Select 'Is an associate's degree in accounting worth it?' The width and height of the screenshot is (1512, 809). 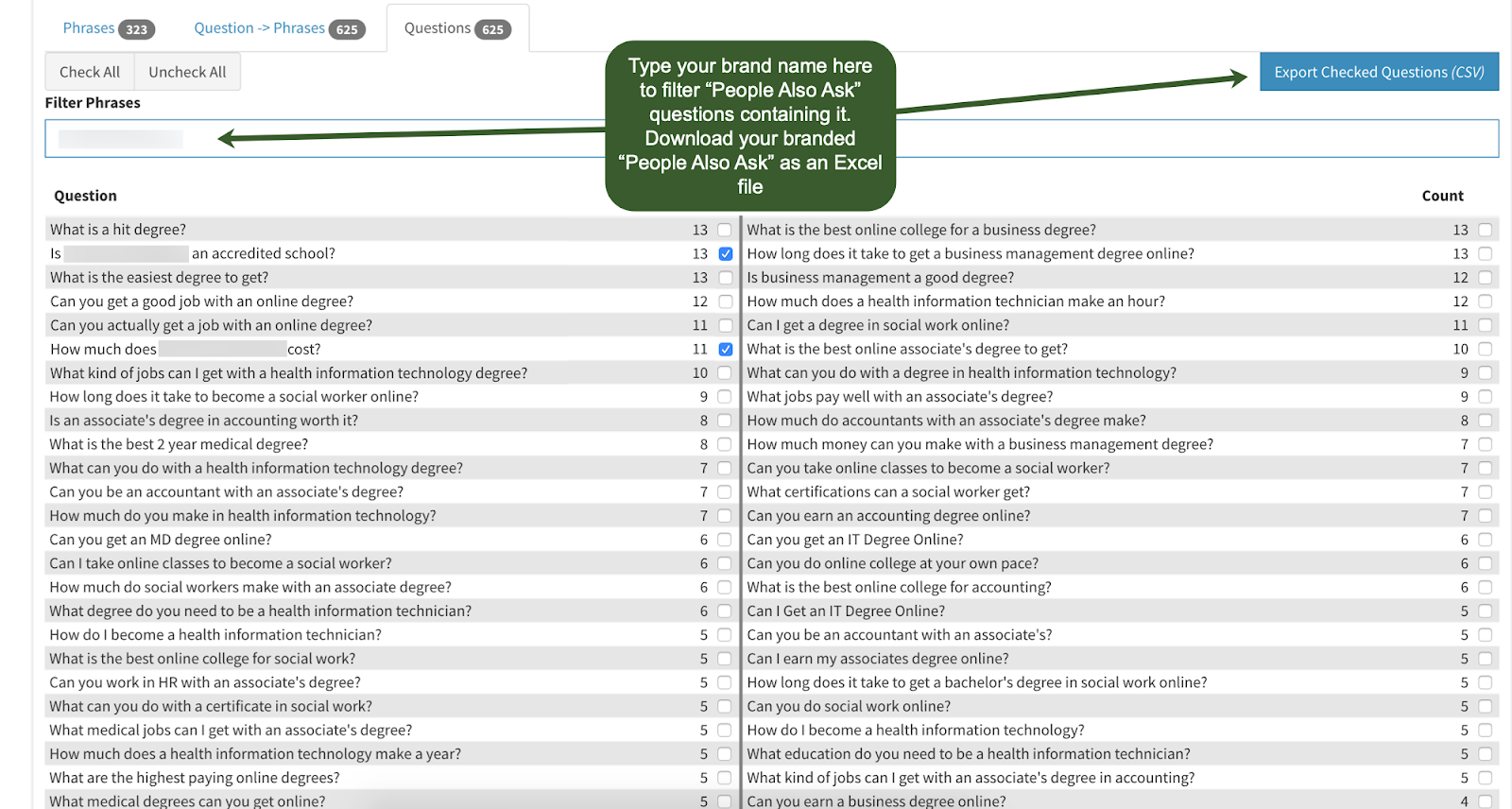725,421
